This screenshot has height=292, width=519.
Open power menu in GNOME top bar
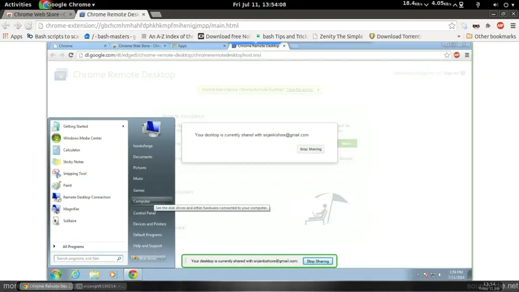[508, 5]
